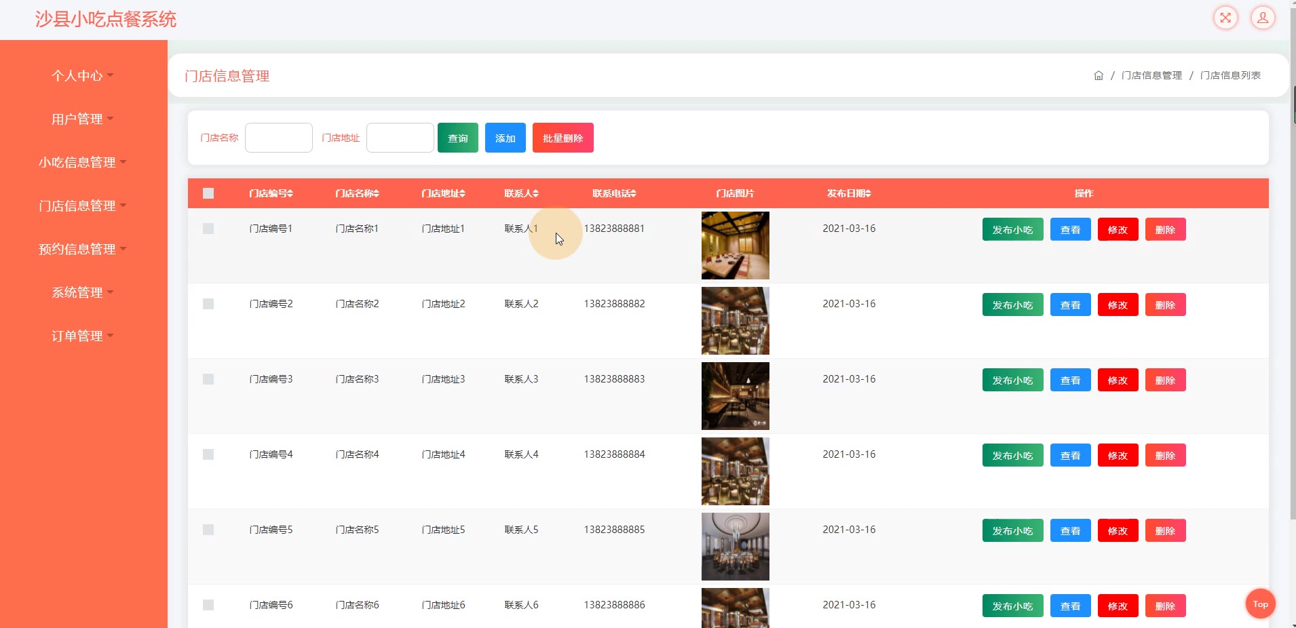Screen dimensions: 1296x628
Task: Click the 添加 add button
Action: pyautogui.click(x=506, y=138)
